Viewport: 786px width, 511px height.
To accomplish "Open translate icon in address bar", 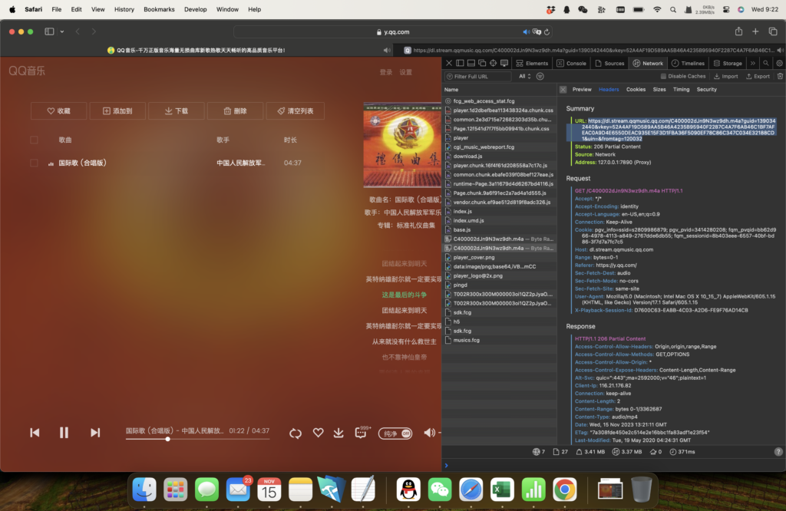I will pos(537,31).
